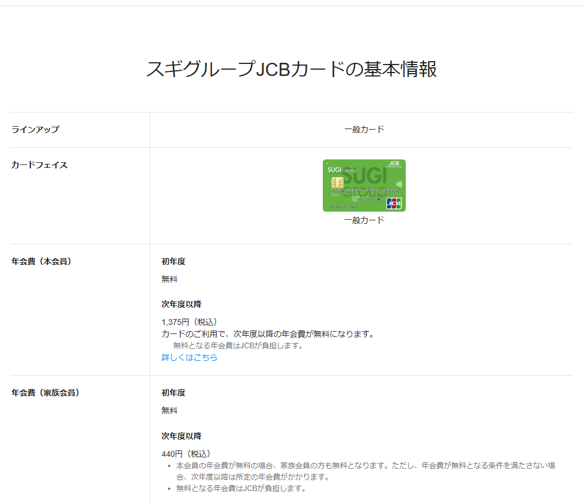Click the 年会費（家族会員） row label
Screen dimensions: 583x503
(x=45, y=393)
